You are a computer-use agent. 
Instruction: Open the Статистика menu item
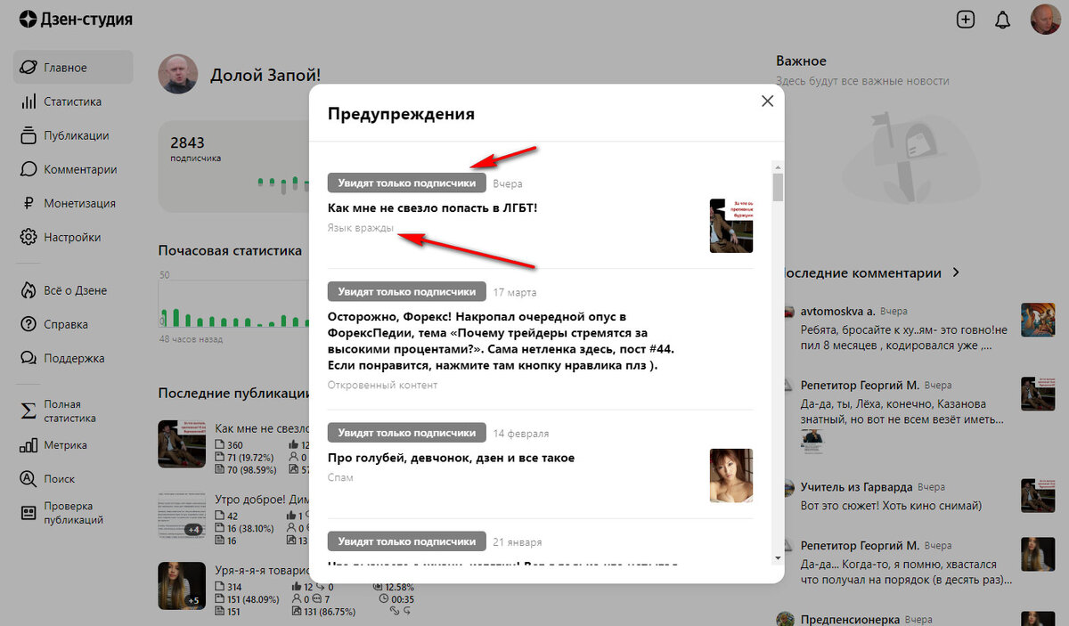pyautogui.click(x=73, y=102)
